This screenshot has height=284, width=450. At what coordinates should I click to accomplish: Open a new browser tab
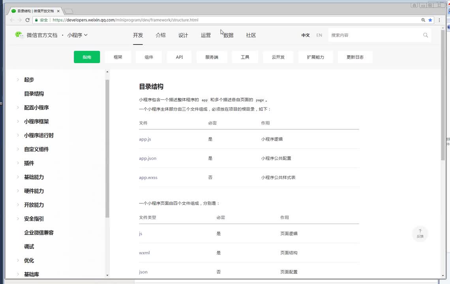coord(68,11)
